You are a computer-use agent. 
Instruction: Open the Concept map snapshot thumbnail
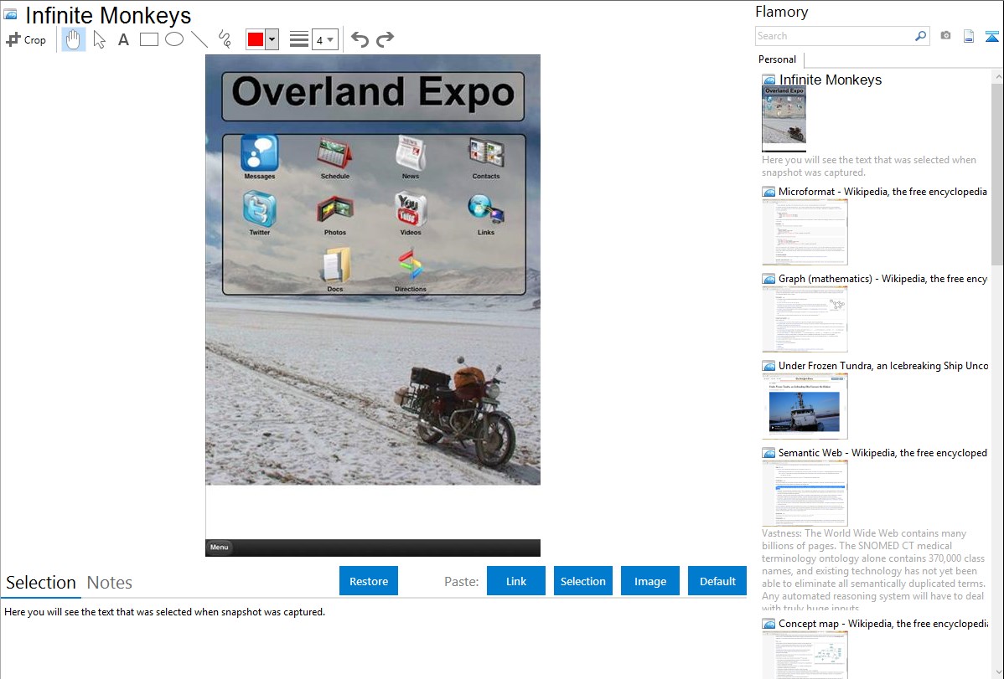pyautogui.click(x=805, y=655)
